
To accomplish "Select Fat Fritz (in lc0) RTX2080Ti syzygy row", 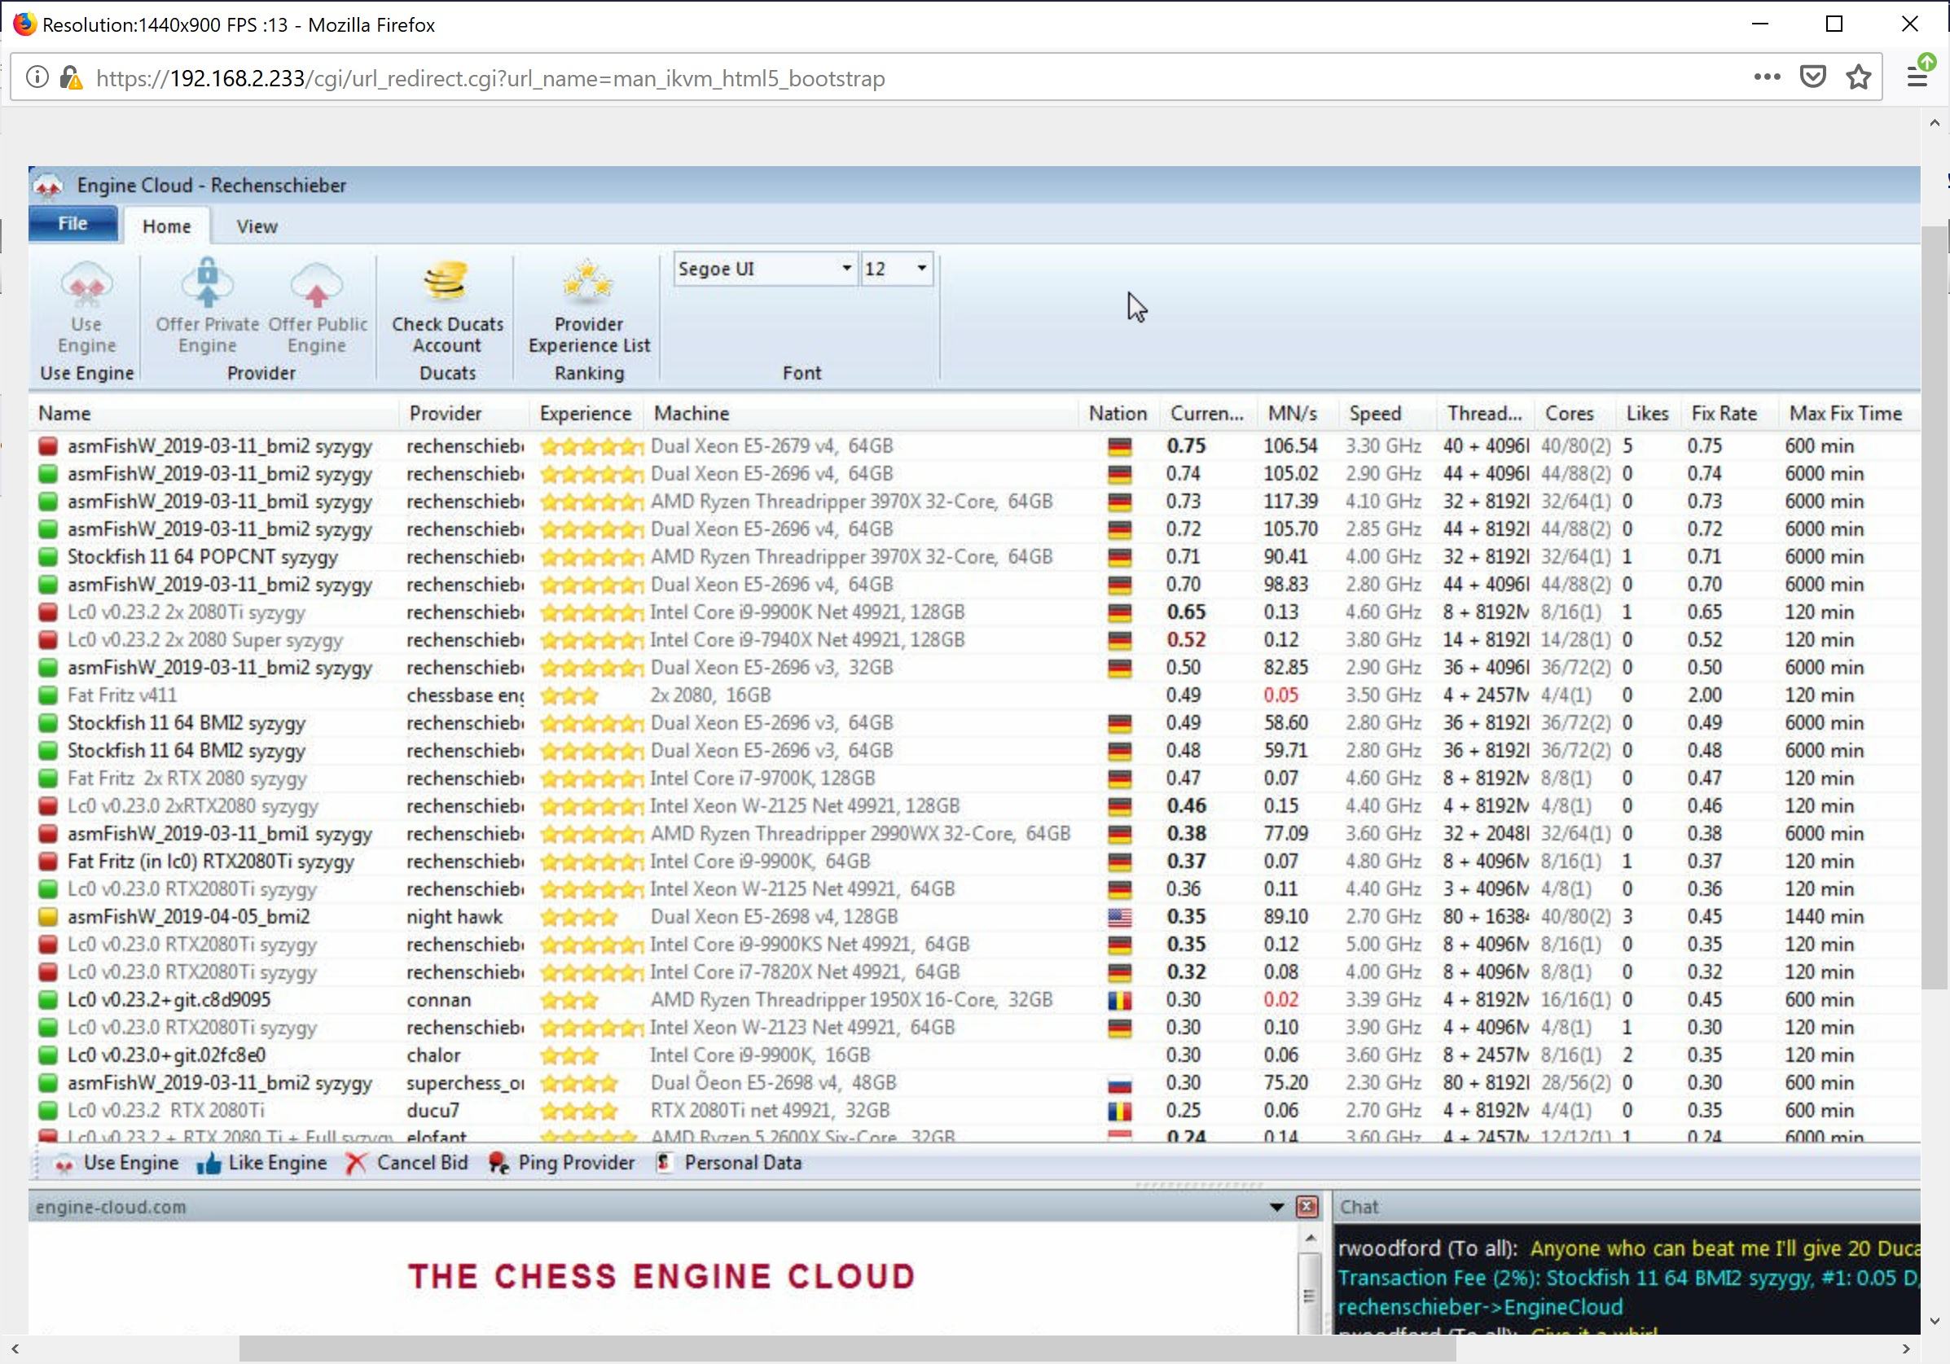I will (x=973, y=862).
